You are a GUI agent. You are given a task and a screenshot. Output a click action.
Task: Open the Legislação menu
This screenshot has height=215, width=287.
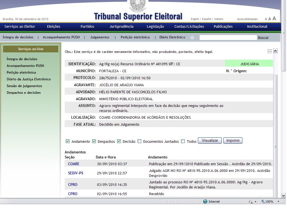(x=155, y=27)
